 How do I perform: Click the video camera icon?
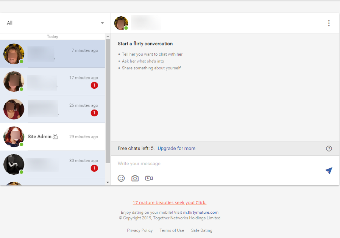click(149, 178)
